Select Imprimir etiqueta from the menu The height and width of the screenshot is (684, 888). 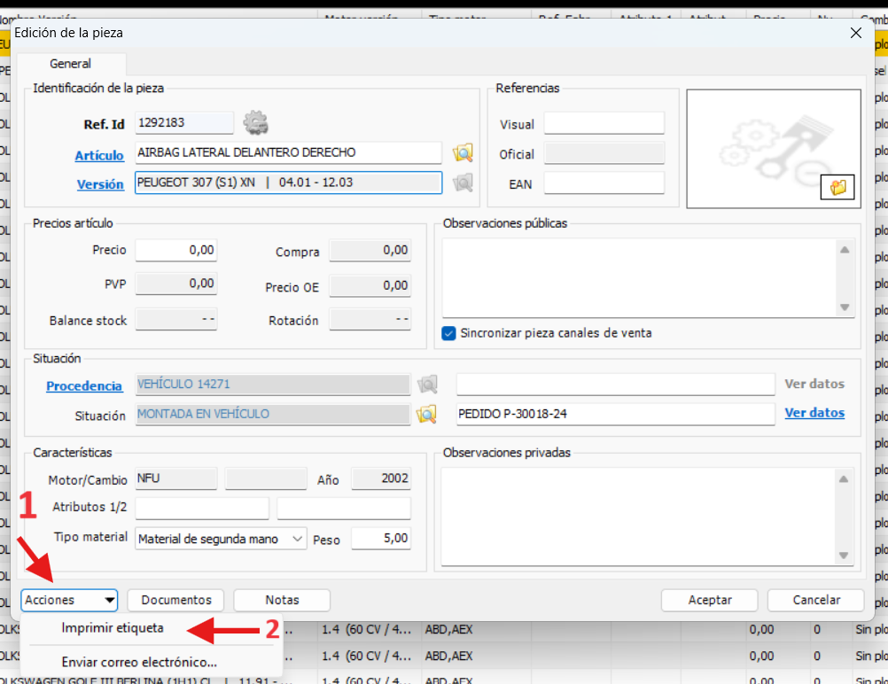coord(113,628)
